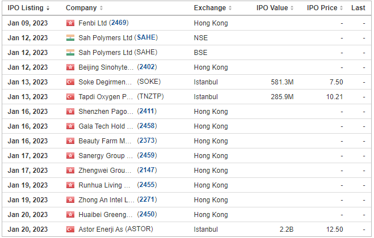Select the ASTOR ticker text
Screen dimensions: 374x238
(x=140, y=229)
